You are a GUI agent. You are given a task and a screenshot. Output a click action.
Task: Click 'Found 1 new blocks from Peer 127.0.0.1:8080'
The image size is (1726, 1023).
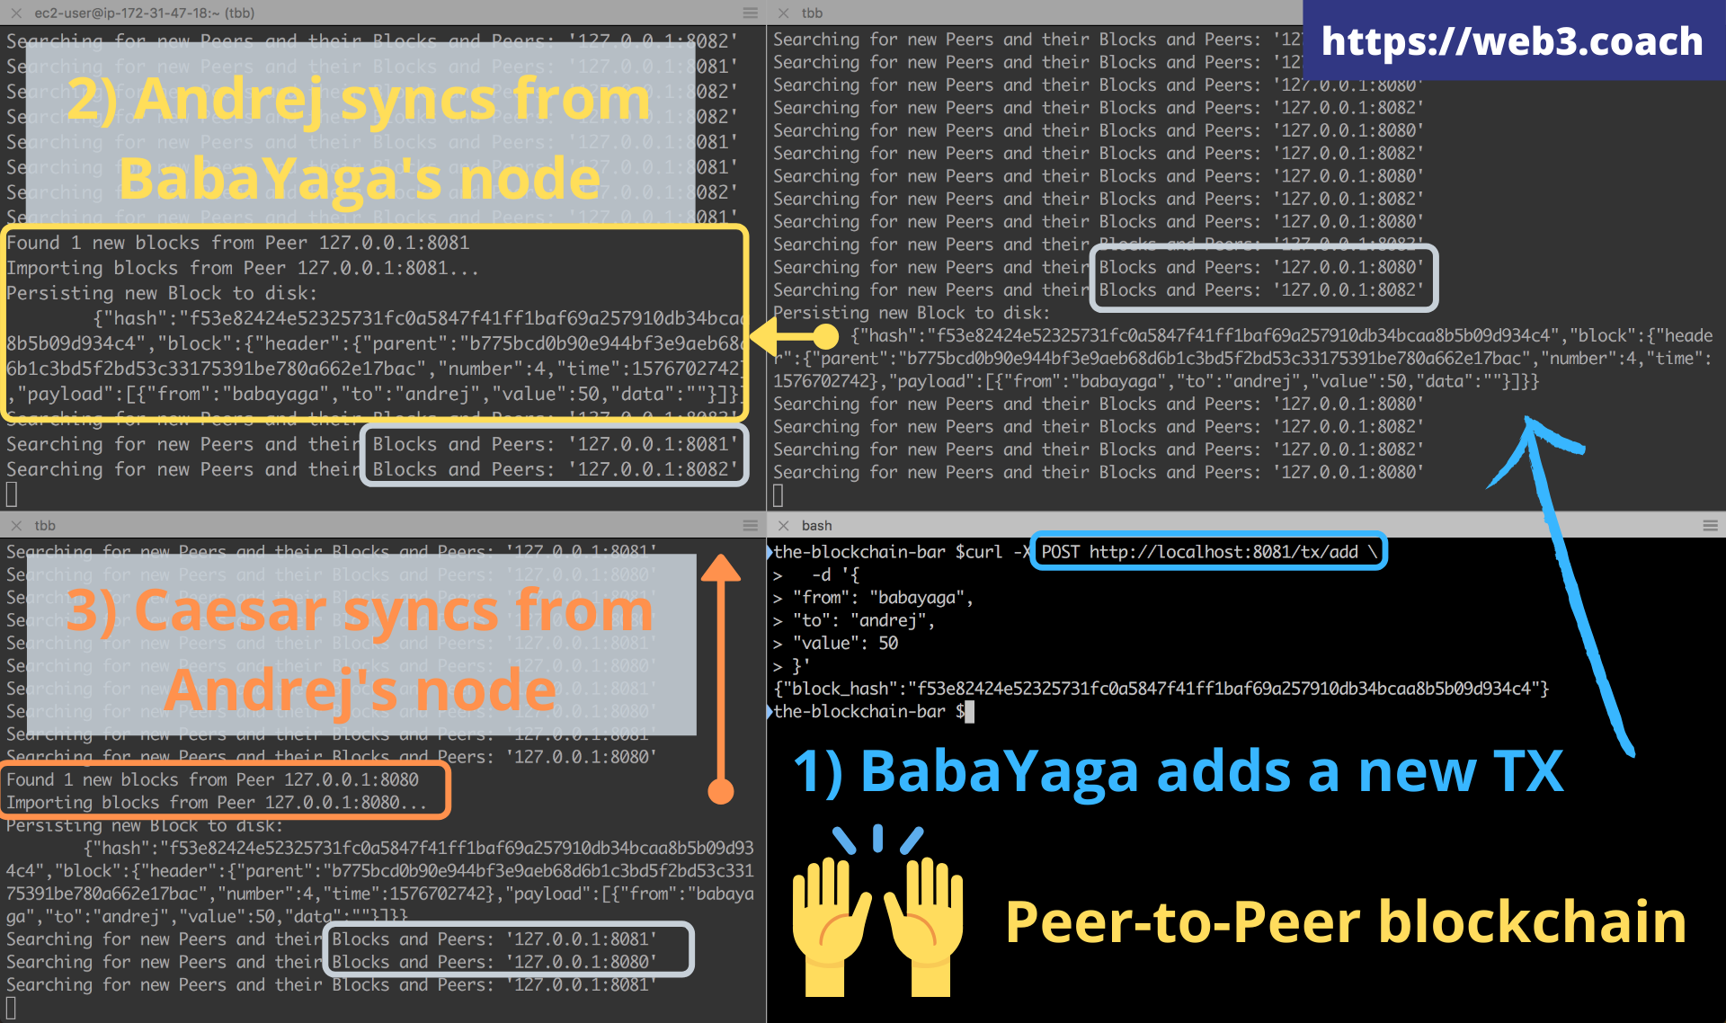[x=212, y=779]
